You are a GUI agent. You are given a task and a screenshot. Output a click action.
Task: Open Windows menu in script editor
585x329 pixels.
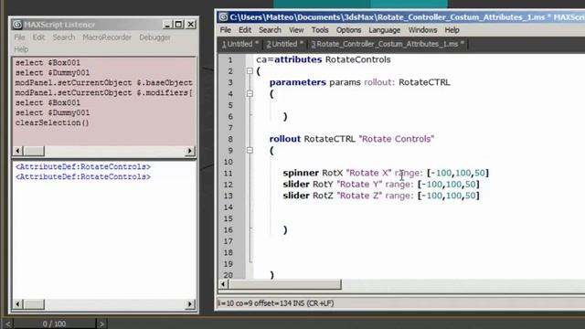(x=422, y=30)
